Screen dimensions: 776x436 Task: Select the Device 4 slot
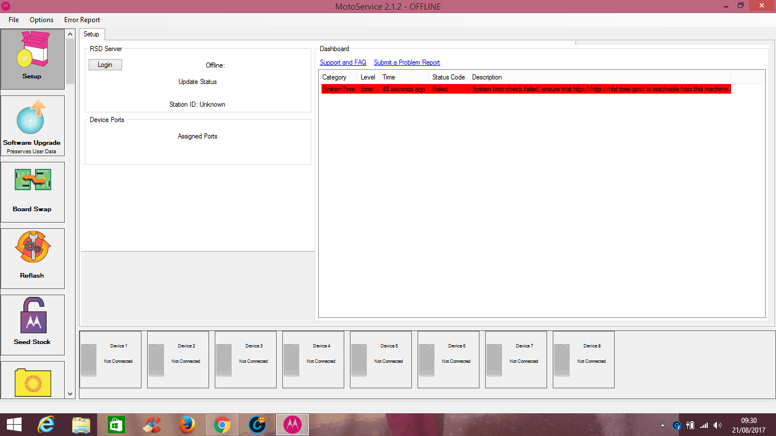coord(313,360)
